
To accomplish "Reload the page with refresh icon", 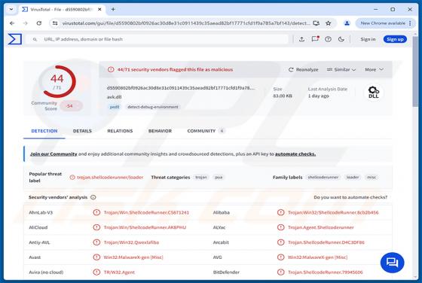I will [39, 23].
